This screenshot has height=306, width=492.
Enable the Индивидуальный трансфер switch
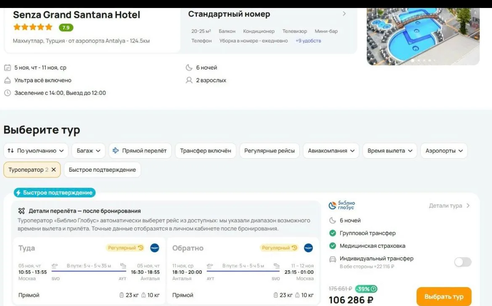click(x=463, y=262)
